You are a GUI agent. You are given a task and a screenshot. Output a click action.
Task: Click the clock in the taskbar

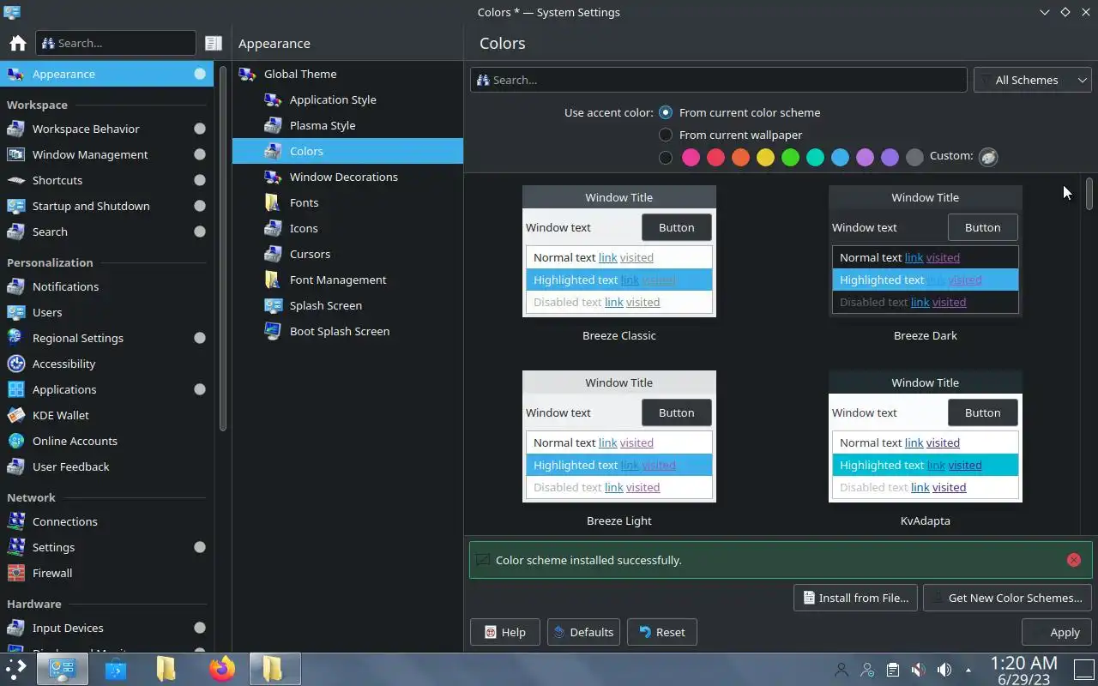(x=1023, y=670)
